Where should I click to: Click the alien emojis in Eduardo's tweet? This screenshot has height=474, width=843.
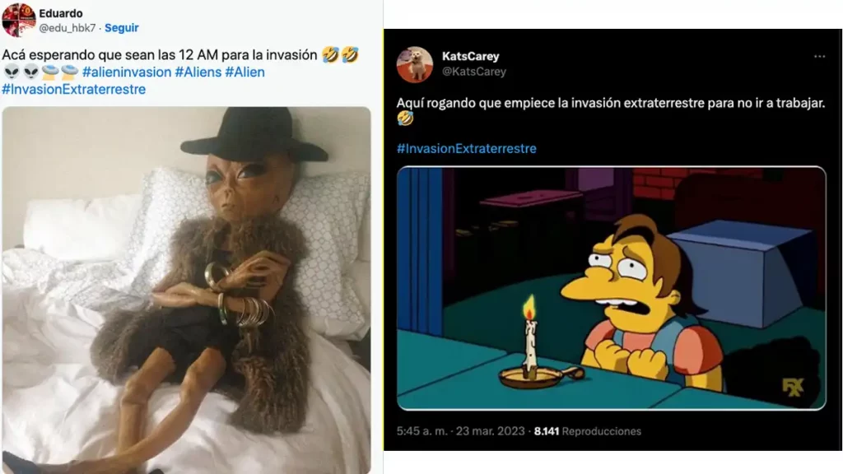click(x=21, y=72)
